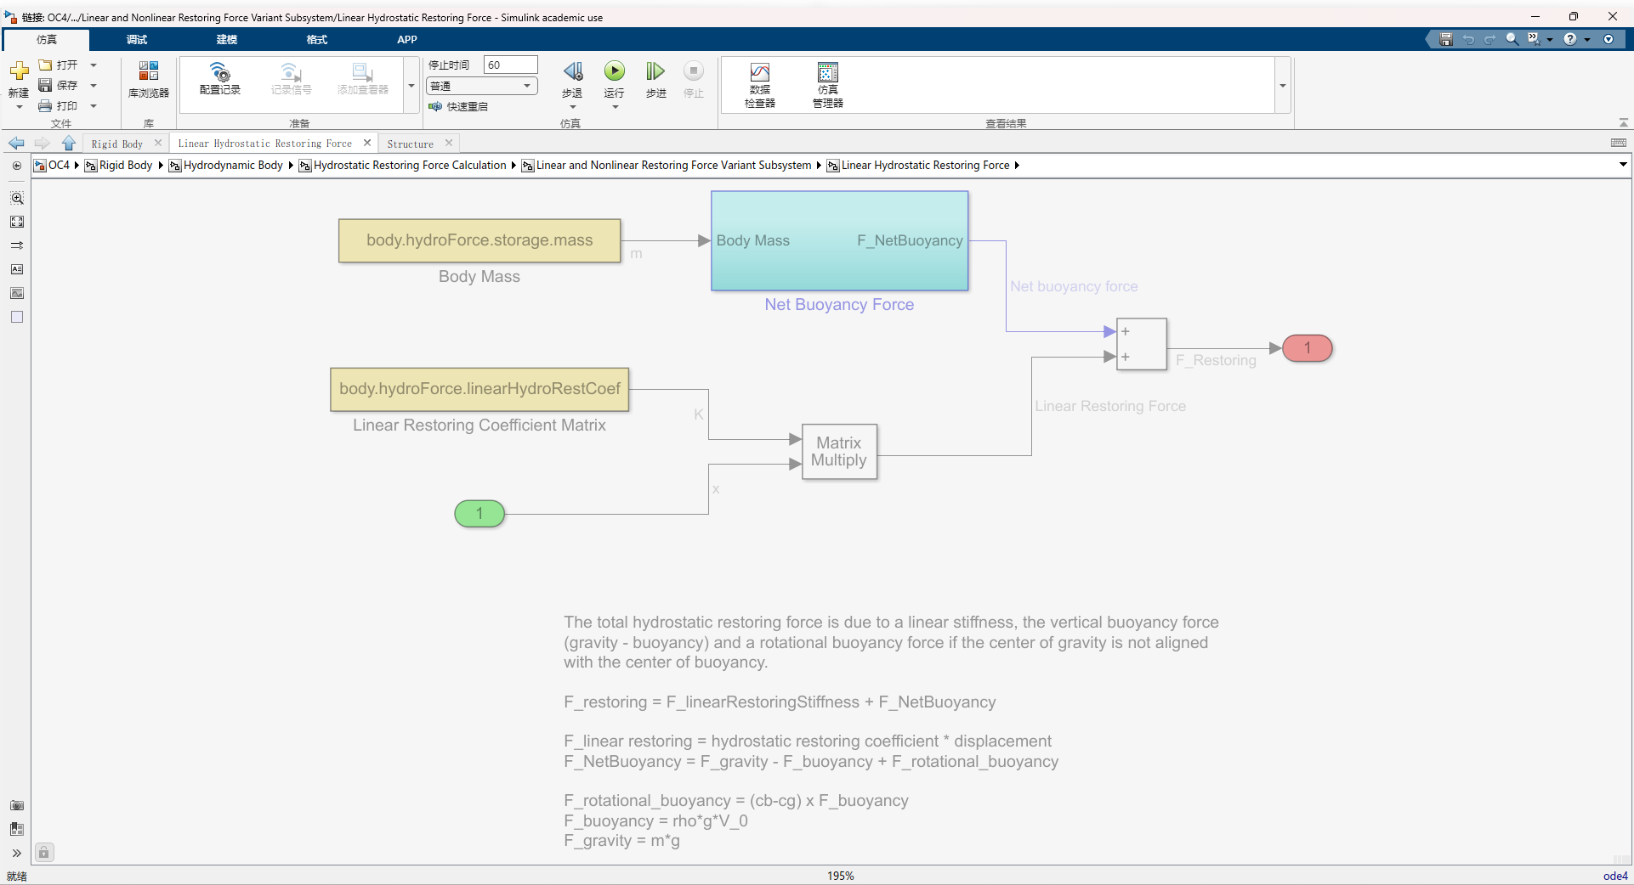Viewport: 1634px width, 885px height.
Task: Switch to the Structure tab
Action: pos(409,144)
